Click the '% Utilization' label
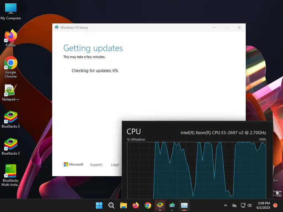Image resolution: width=283 pixels, height=212 pixels. coord(136,139)
